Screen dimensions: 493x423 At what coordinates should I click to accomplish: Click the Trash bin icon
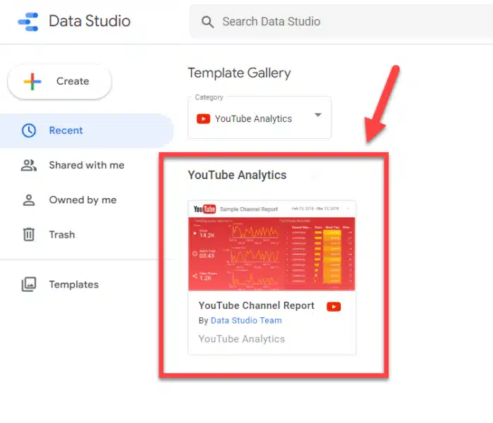click(29, 235)
